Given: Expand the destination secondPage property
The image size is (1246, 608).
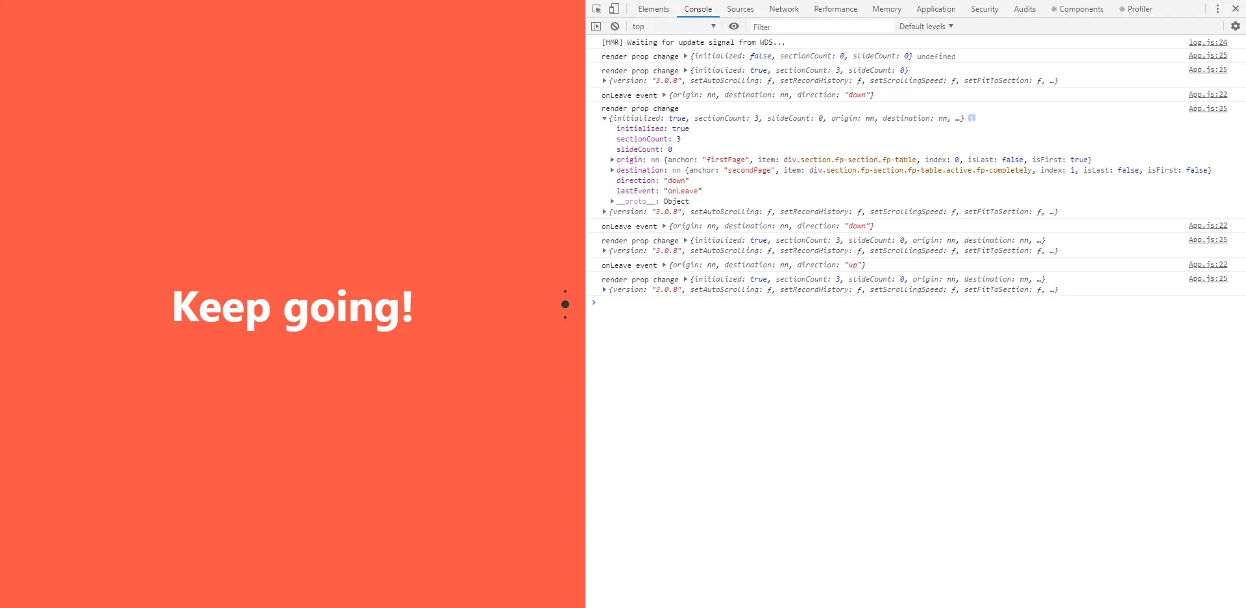Looking at the screenshot, I should (x=612, y=170).
